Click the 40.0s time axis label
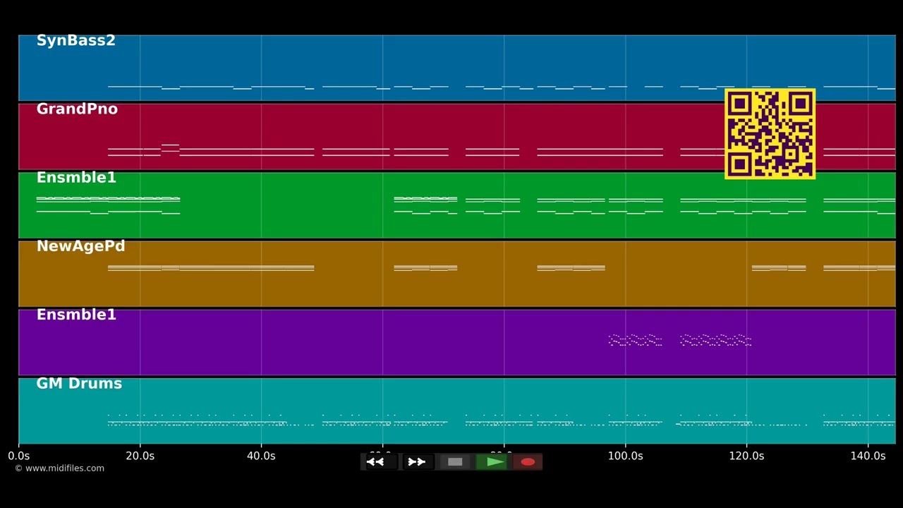Image resolution: width=903 pixels, height=508 pixels. 261,456
